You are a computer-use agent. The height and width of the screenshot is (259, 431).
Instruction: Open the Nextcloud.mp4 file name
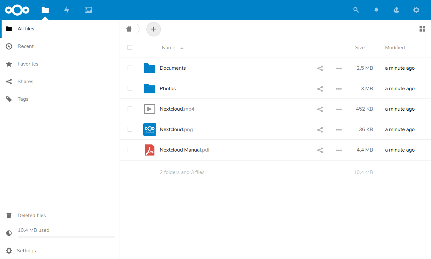177,109
